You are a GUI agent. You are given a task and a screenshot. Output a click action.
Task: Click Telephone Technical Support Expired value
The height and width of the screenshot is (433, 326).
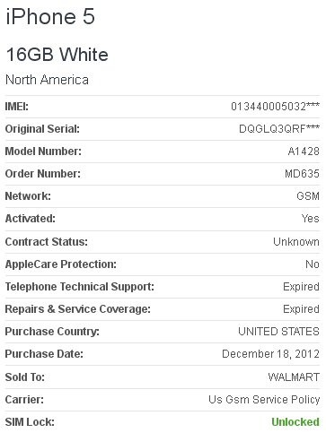click(x=301, y=287)
